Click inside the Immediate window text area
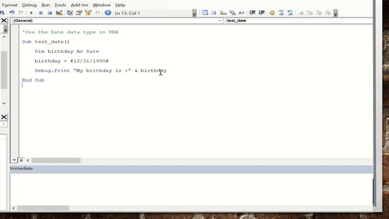The image size is (389, 219). [191, 189]
